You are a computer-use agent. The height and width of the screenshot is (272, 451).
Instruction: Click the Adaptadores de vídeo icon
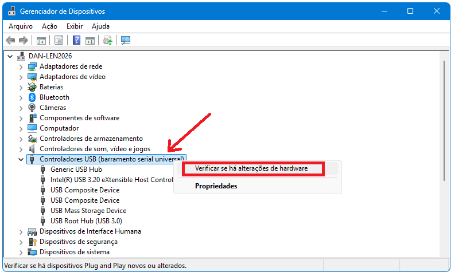click(32, 77)
